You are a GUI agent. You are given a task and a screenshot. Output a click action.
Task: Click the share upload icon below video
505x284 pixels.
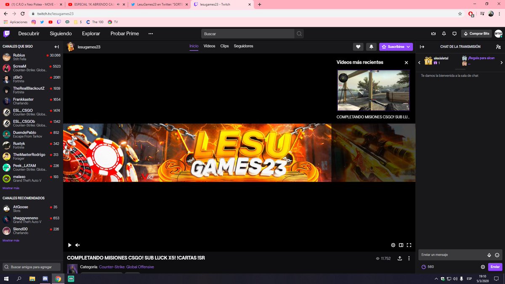tap(400, 258)
